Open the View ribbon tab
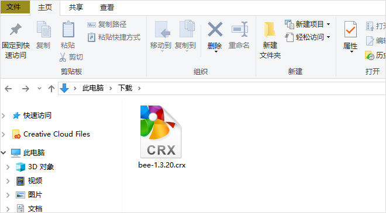The height and width of the screenshot is (213, 386). pyautogui.click(x=107, y=8)
